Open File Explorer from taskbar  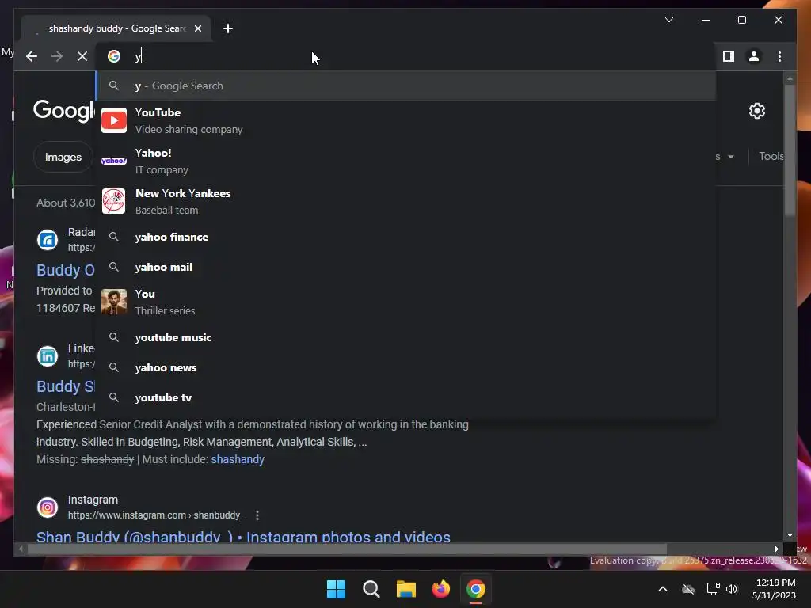click(406, 589)
